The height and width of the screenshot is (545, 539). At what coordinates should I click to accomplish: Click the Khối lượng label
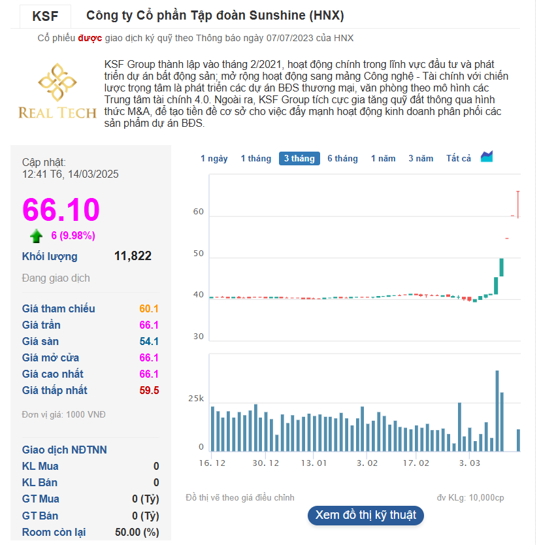click(50, 256)
